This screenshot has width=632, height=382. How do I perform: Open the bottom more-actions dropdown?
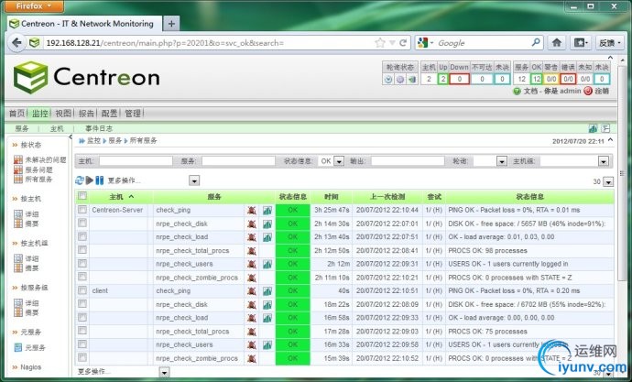164,372
